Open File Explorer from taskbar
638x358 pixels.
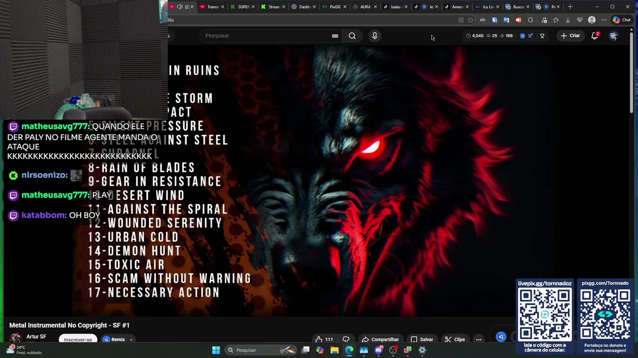click(x=334, y=350)
